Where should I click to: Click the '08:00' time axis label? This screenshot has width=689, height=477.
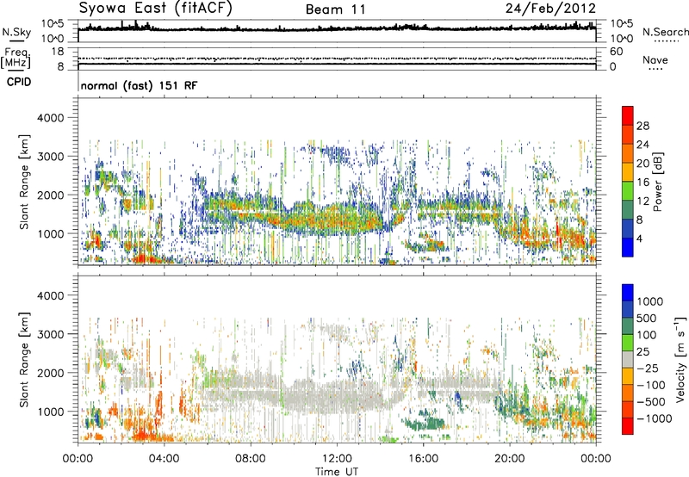pos(250,459)
